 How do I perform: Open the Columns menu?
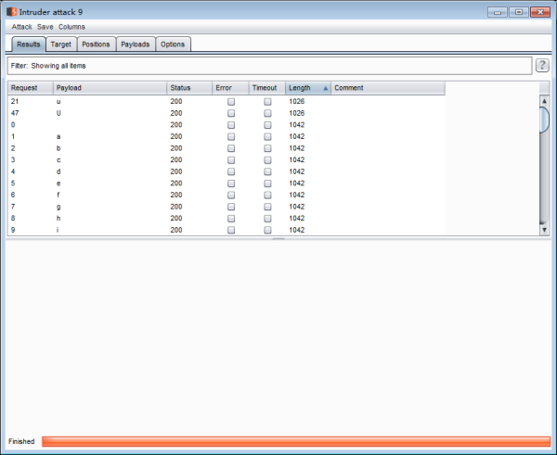[71, 27]
